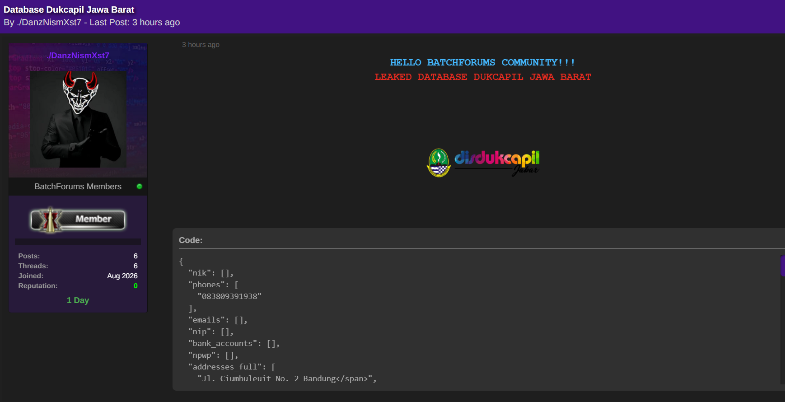Click the 'Posts:' stat label
Viewport: 785px width, 402px height.
[29, 256]
